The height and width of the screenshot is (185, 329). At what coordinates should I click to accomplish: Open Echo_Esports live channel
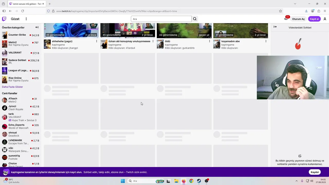coord(21,126)
